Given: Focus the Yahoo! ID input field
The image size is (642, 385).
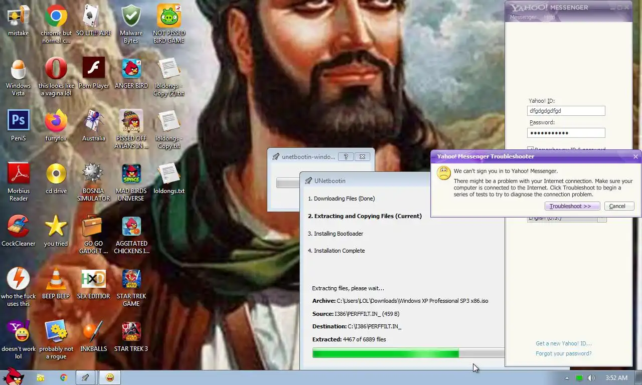Looking at the screenshot, I should point(566,111).
